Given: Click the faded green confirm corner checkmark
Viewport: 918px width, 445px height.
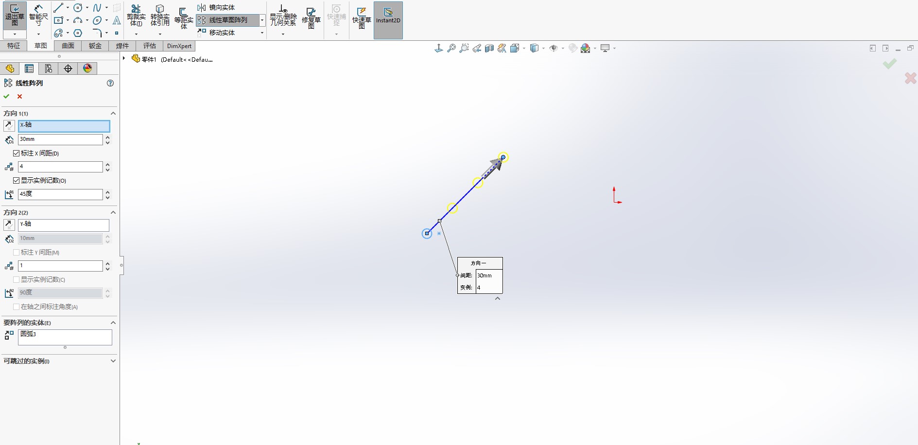Looking at the screenshot, I should [890, 64].
